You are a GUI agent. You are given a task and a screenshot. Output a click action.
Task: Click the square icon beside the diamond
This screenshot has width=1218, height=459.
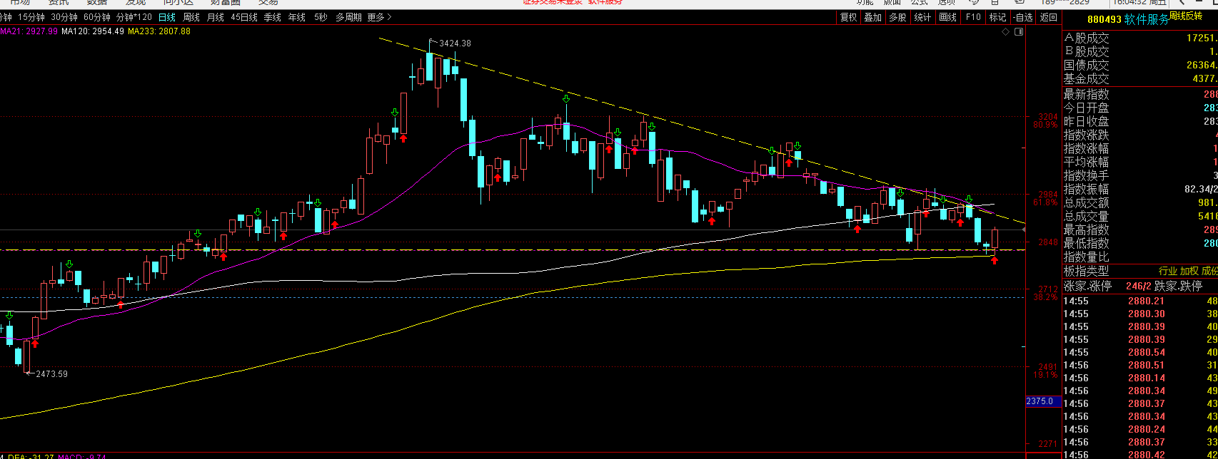1018,32
